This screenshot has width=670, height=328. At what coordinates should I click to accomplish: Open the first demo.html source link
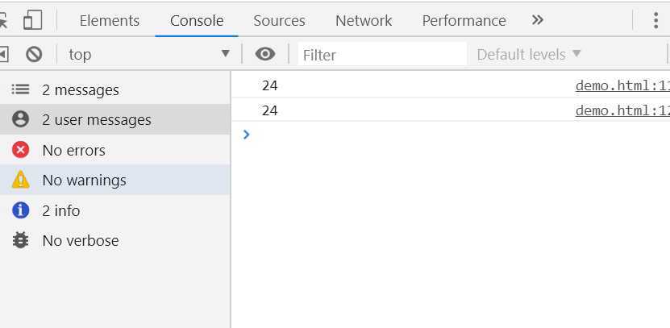click(622, 86)
